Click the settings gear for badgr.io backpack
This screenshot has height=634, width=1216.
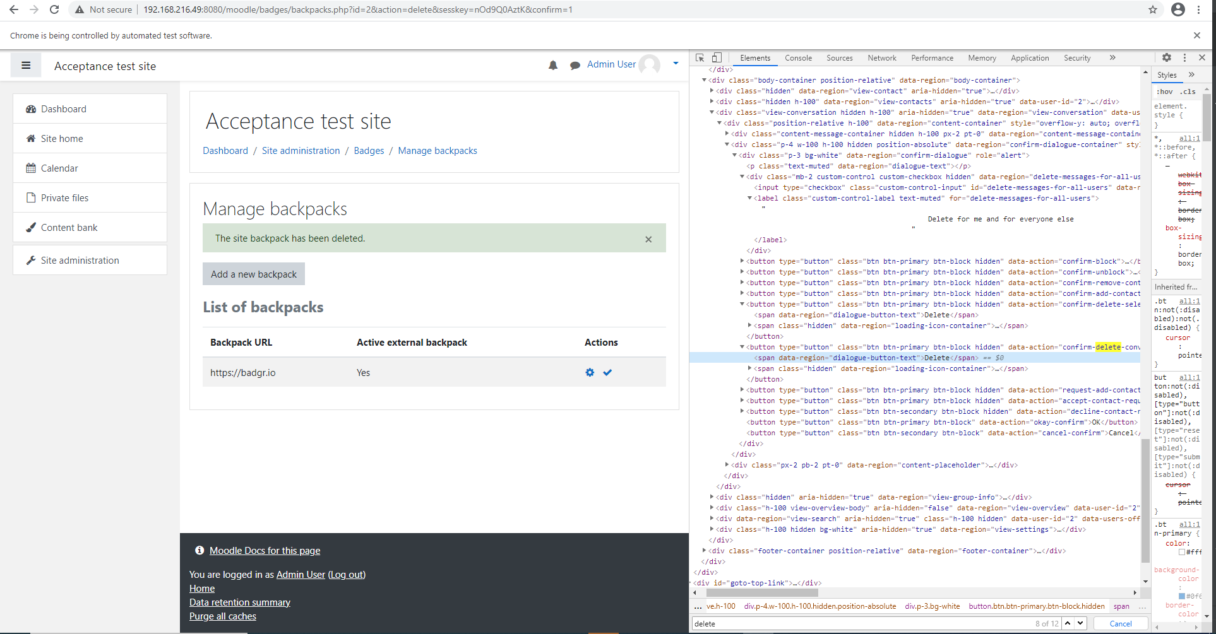pyautogui.click(x=590, y=372)
